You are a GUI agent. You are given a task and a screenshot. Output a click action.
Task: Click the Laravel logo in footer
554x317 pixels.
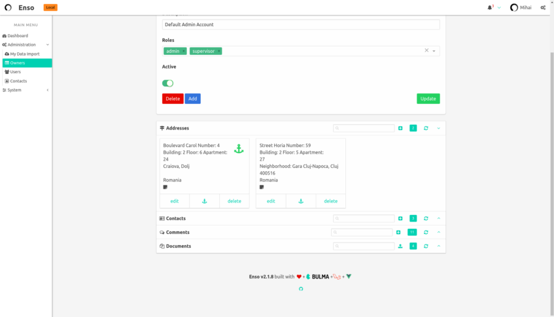pos(337,276)
